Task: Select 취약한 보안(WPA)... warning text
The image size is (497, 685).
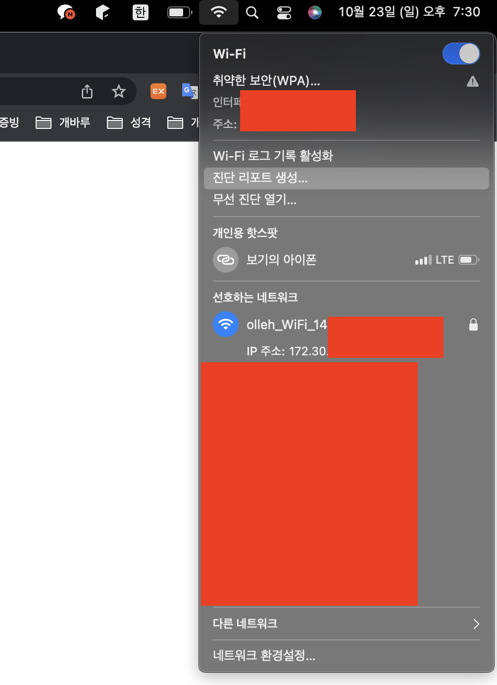Action: pyautogui.click(x=266, y=81)
